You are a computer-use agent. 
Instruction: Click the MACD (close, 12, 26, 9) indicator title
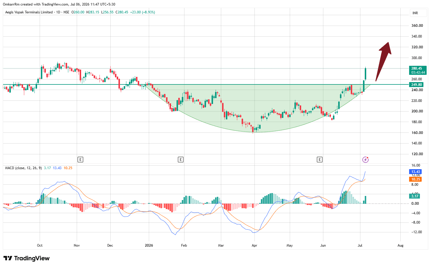pos(23,168)
